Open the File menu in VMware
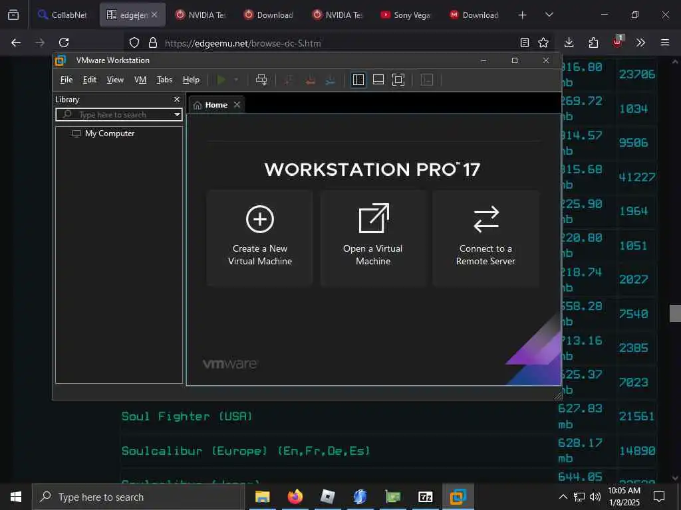Viewport: 681px width, 510px height. [x=67, y=80]
